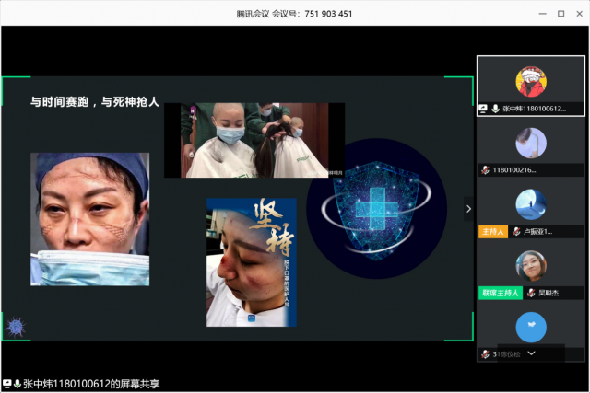Click the blue medical shield graphic on slide
Viewport: 590px width, 393px height.
[x=376, y=209]
